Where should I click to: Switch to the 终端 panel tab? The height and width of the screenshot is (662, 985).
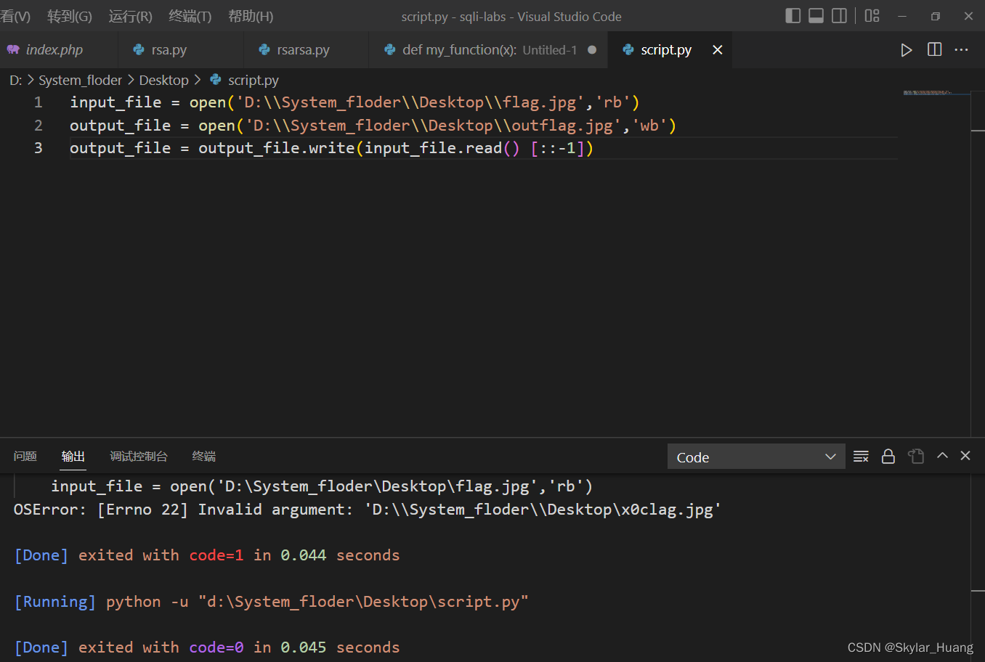(x=203, y=457)
